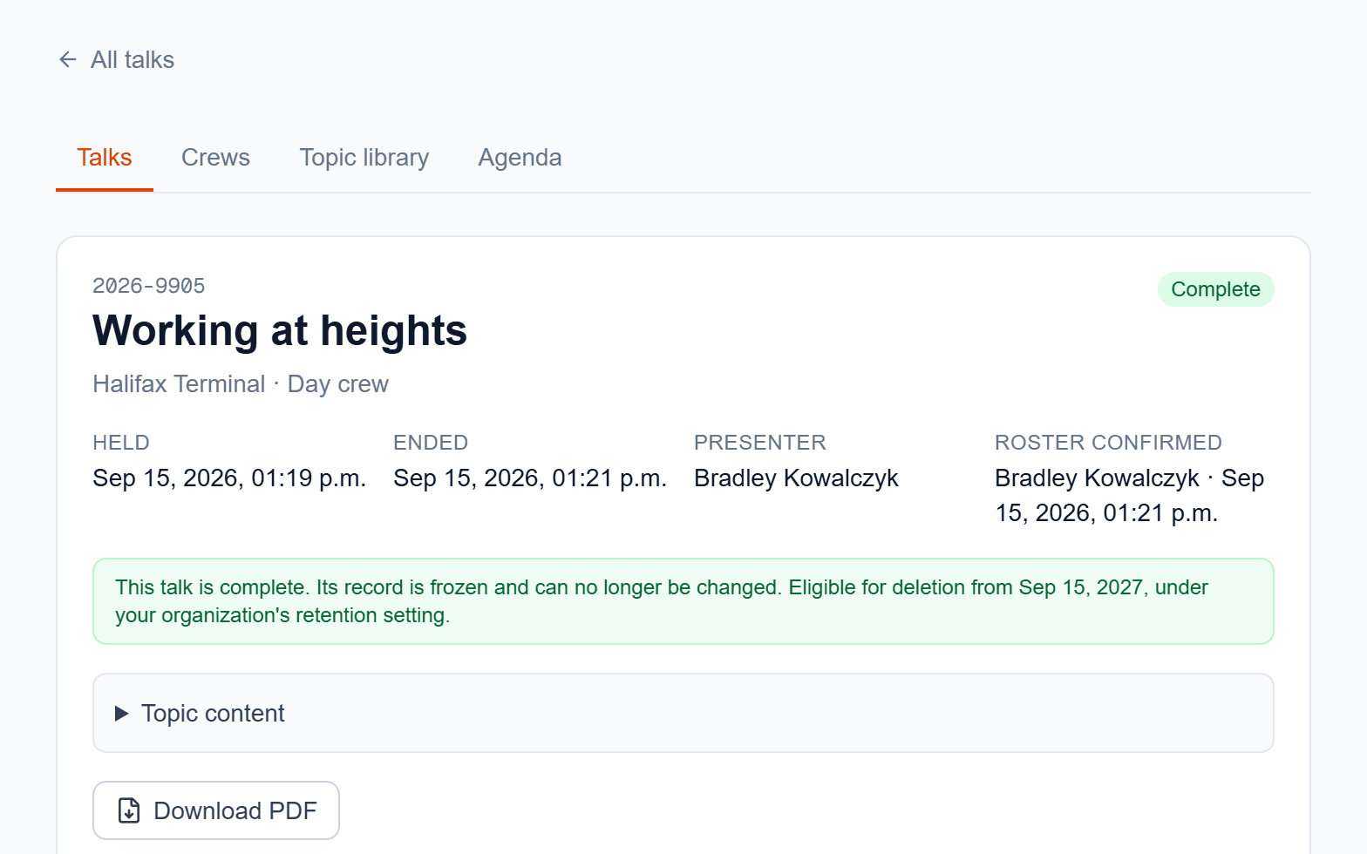Click the ENDED field label

[x=431, y=443]
